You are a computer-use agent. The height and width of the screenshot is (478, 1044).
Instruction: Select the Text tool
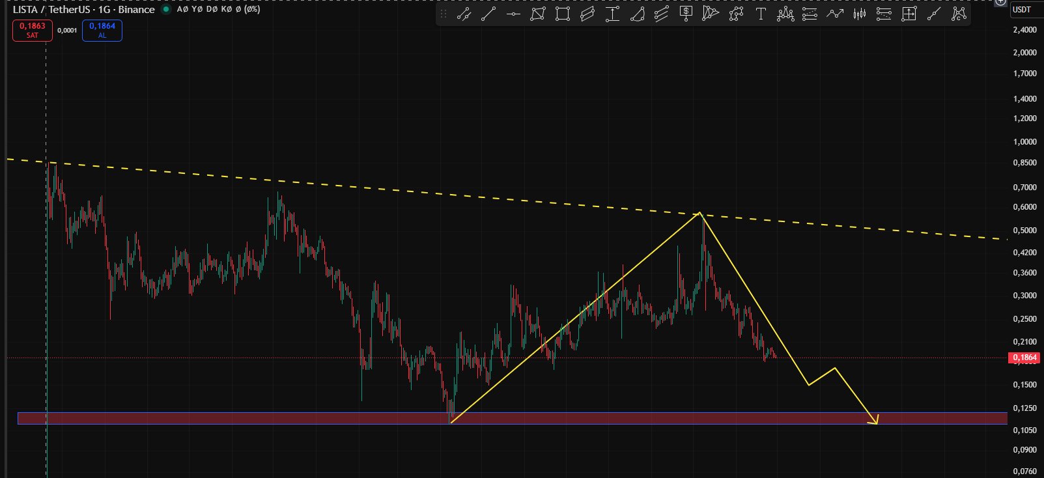pos(761,14)
